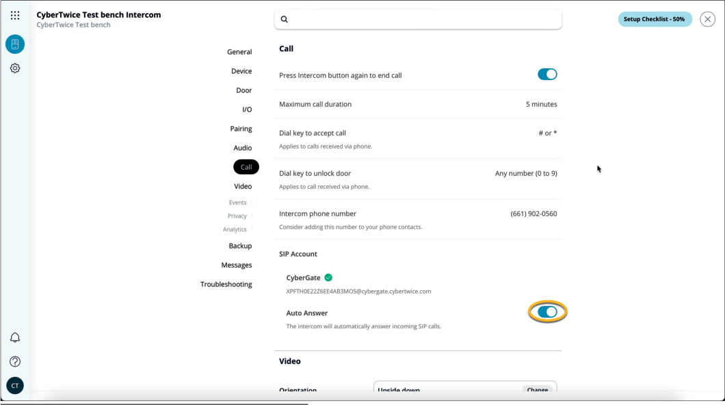Change the Maximum call duration setting
Viewport: 725px width, 405px height.
tap(540, 104)
